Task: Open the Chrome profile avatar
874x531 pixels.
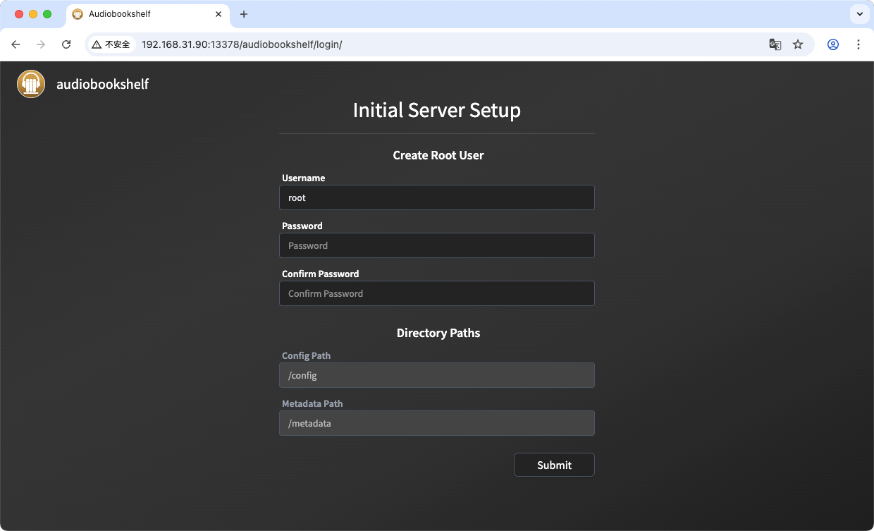Action: (x=833, y=44)
